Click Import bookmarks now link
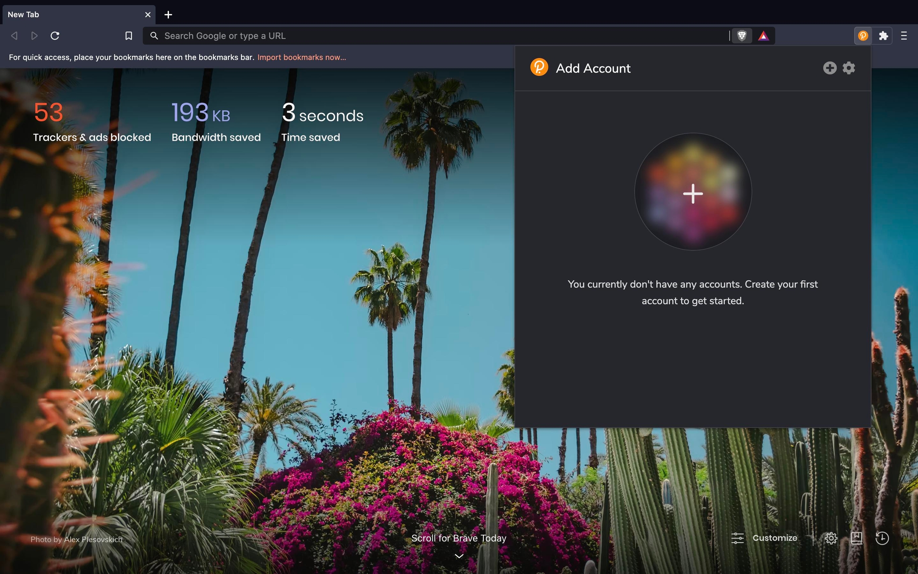The image size is (918, 574). point(302,57)
